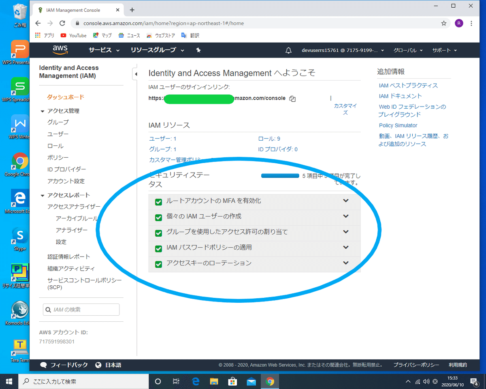Screen dimensions: 486x389
Task: Go back to the previous page
Action: click(x=38, y=23)
